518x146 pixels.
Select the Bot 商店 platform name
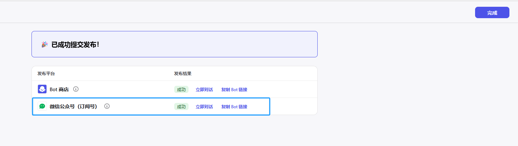(59, 89)
